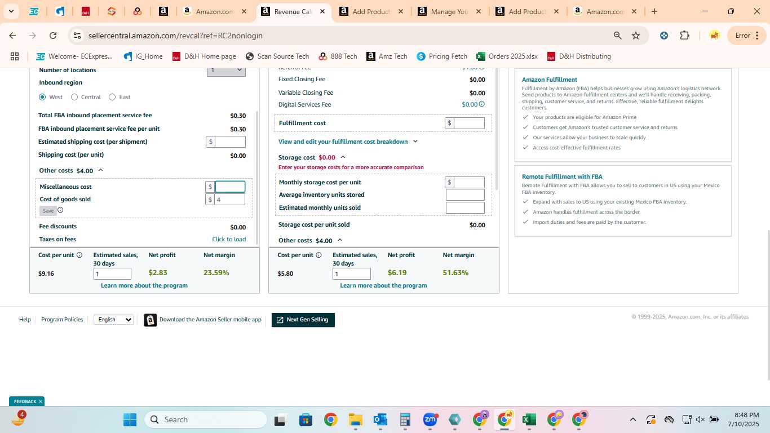Click the volume icon in system tray

pos(700,419)
